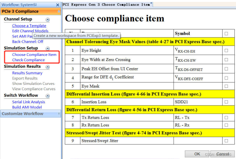Open the Edit Channel Models link

click(x=30, y=31)
